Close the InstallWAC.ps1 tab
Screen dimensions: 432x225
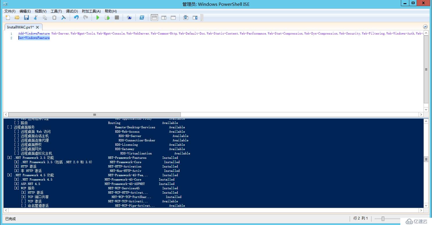point(37,27)
